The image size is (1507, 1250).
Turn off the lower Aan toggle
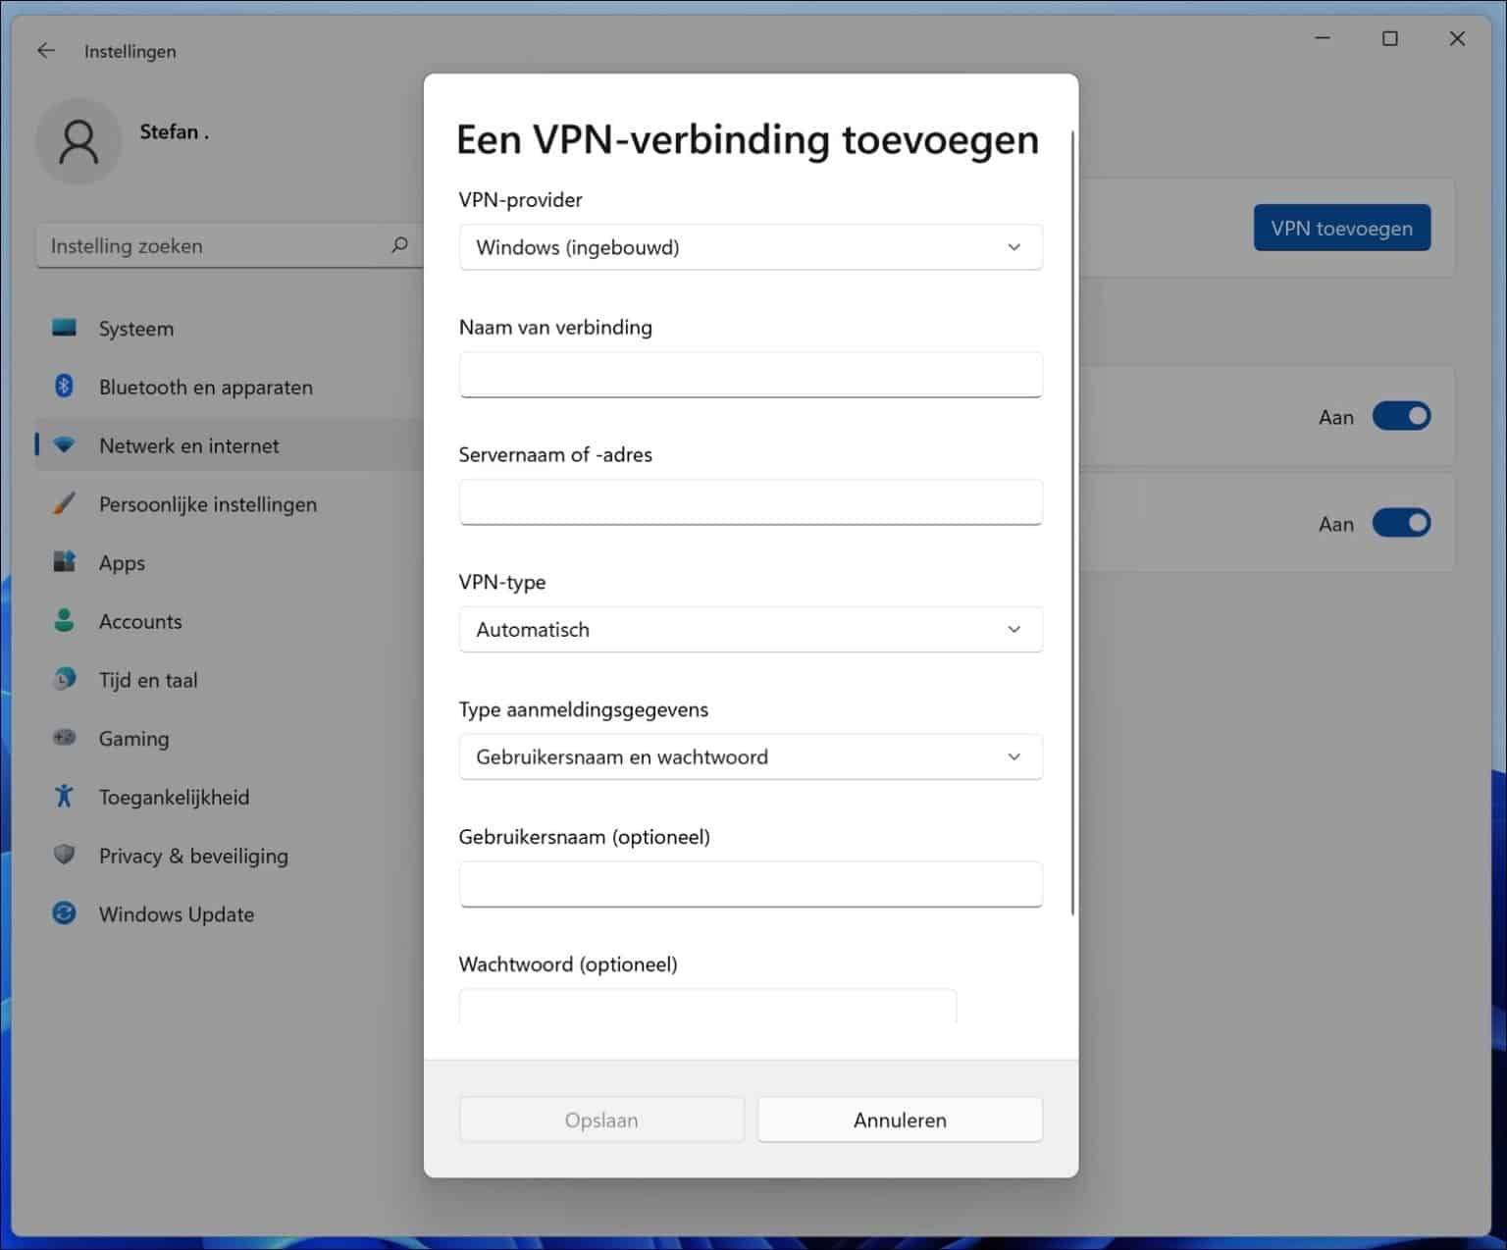coord(1402,523)
